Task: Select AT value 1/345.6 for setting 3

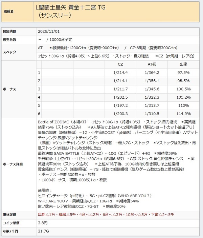Action: coord(152,89)
